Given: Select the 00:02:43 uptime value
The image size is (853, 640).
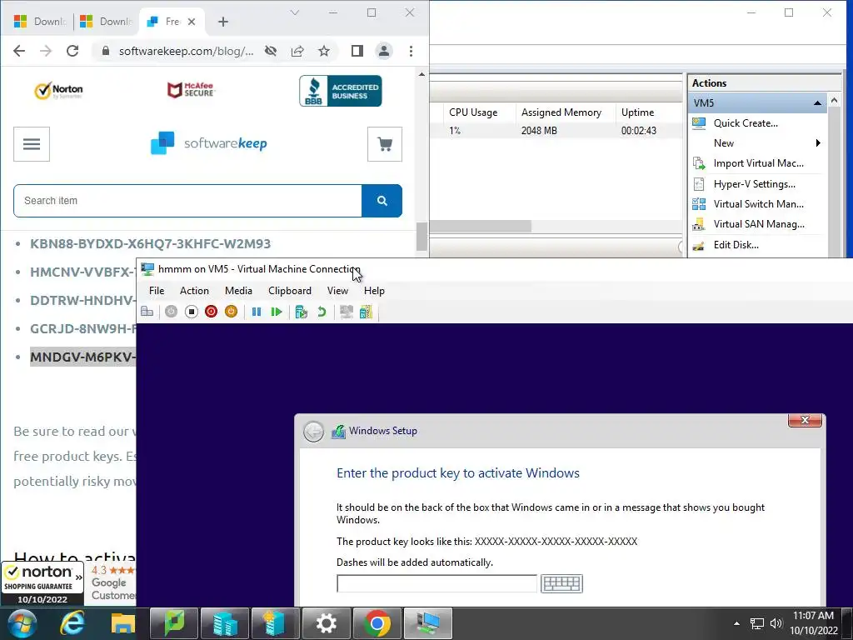Looking at the screenshot, I should click(639, 131).
